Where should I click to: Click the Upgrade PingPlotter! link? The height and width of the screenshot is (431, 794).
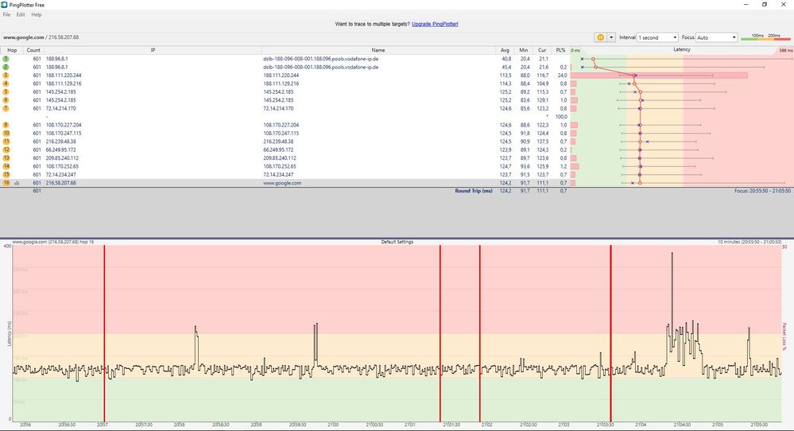pyautogui.click(x=435, y=24)
